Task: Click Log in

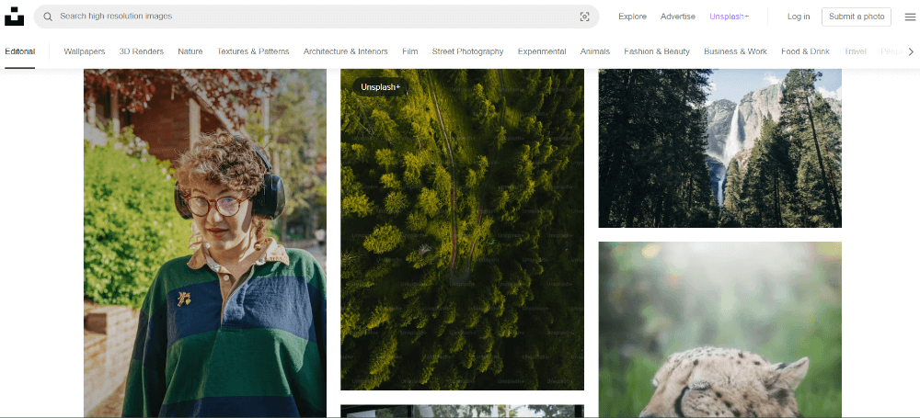Action: coord(799,17)
